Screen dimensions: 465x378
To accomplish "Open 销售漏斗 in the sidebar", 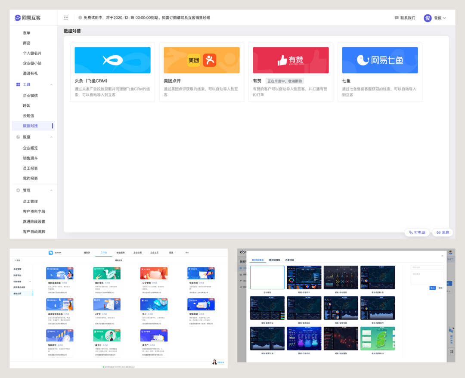I will (30, 158).
